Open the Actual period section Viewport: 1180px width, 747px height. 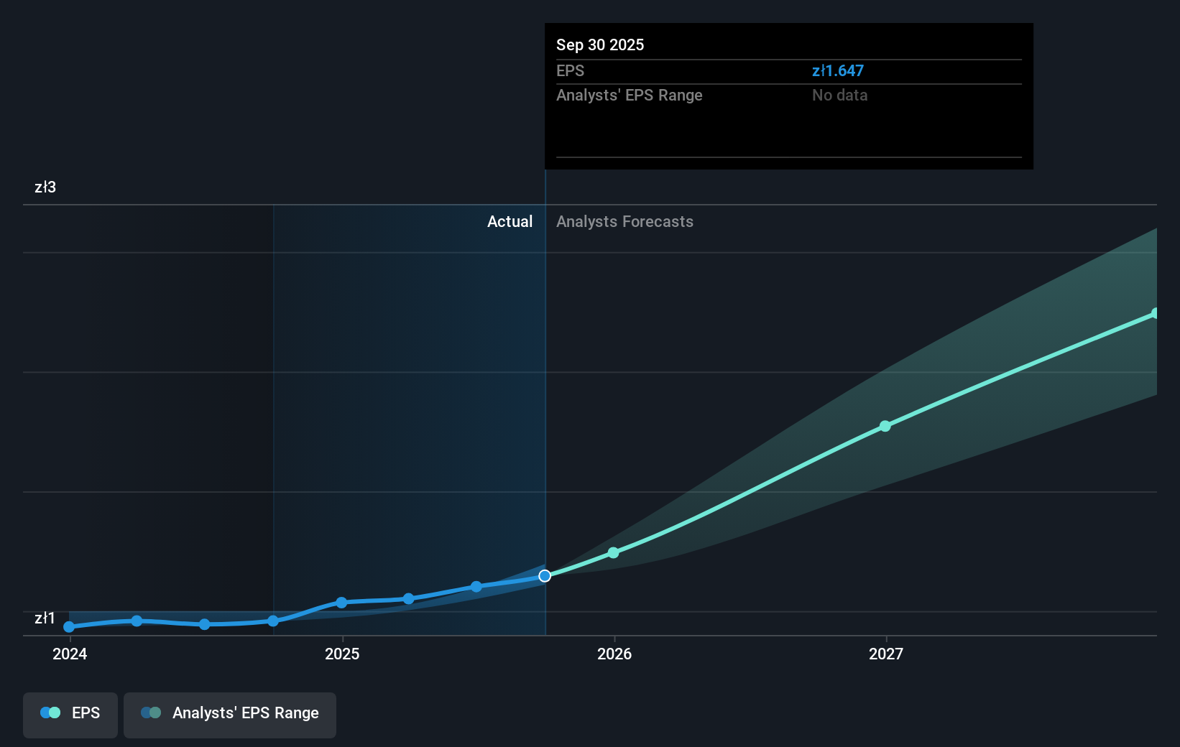510,222
